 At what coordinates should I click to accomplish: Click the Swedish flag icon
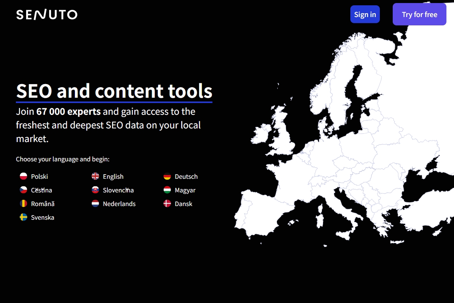pyautogui.click(x=23, y=217)
